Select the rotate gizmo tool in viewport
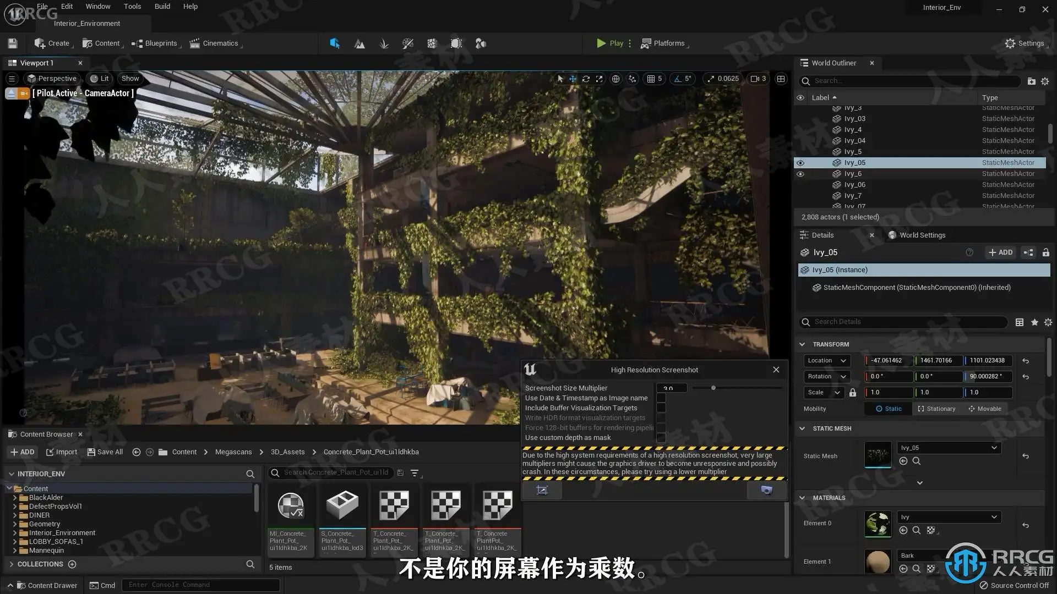1057x594 pixels. [x=586, y=79]
